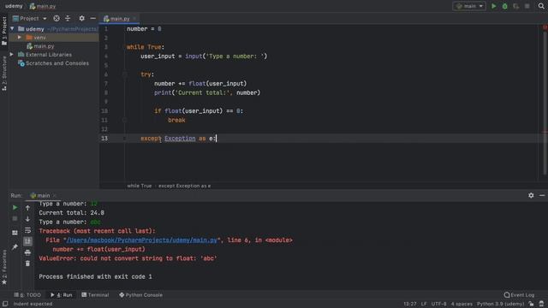Toggle the 2: Favorites side tool window

click(x=3, y=267)
